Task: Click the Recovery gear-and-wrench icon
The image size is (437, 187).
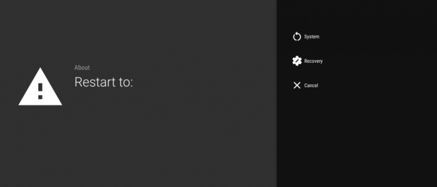Action: tap(297, 61)
